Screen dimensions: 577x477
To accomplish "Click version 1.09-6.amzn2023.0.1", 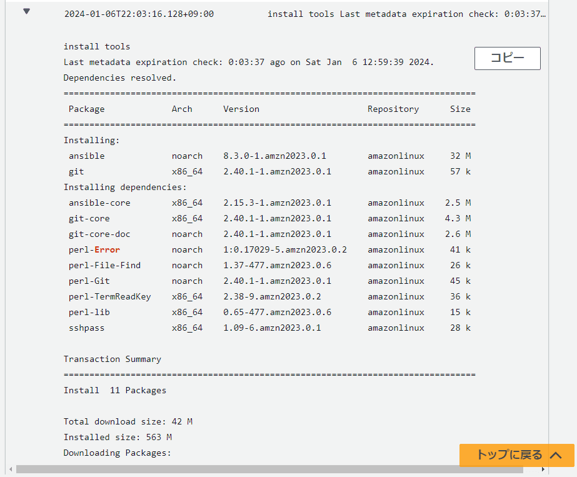I will tap(272, 328).
